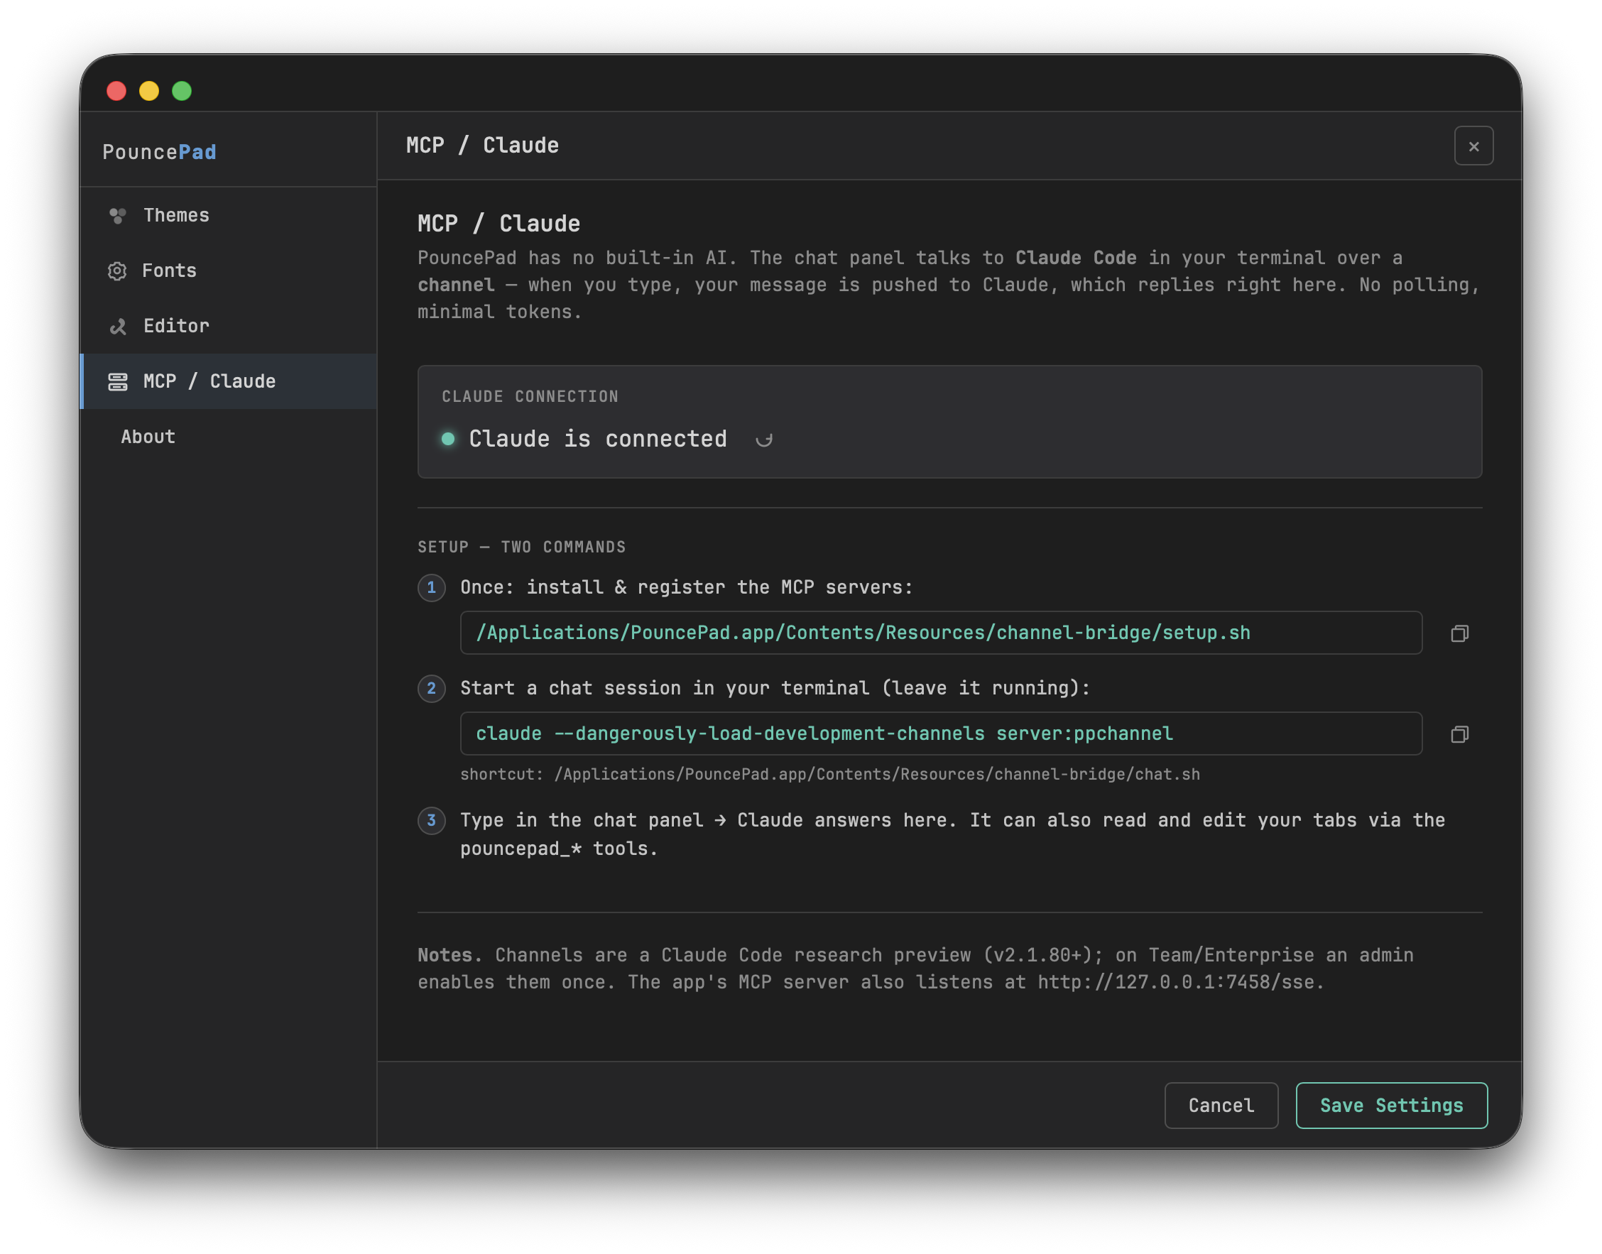Image resolution: width=1602 pixels, height=1254 pixels.
Task: Refresh the Claude connection status
Action: click(x=764, y=440)
